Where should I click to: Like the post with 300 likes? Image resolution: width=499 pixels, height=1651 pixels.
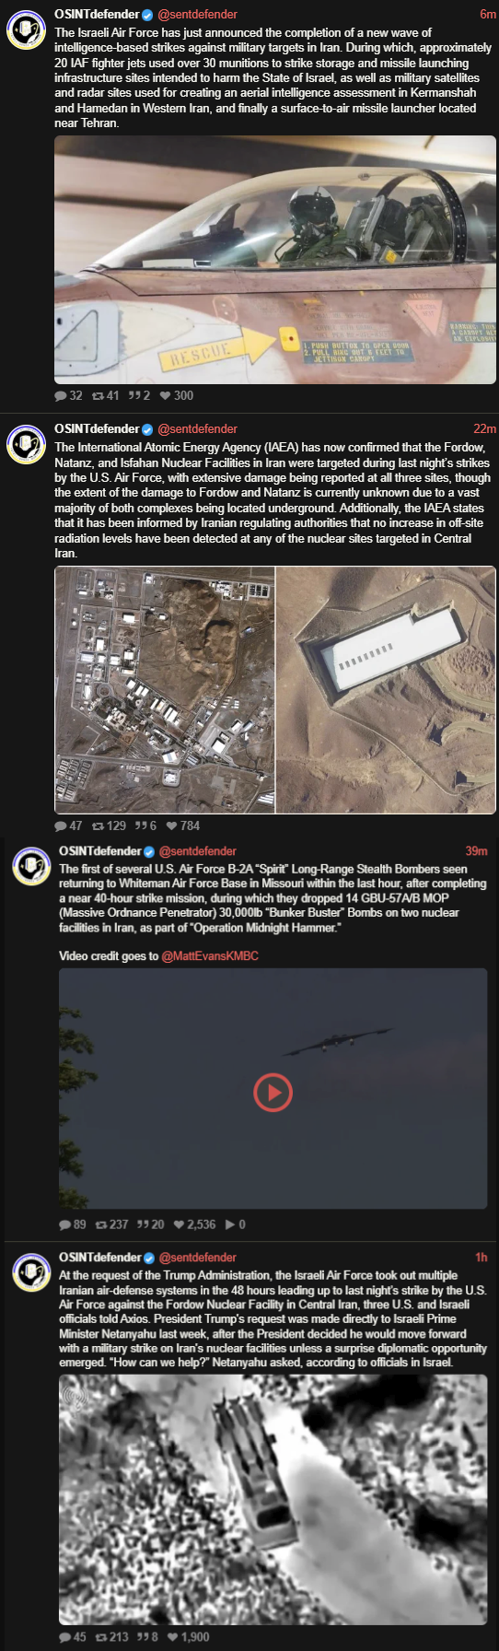coord(165,395)
